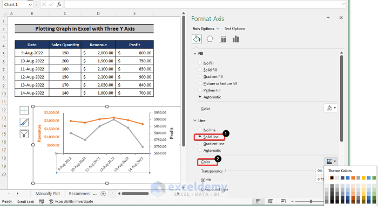Click Accessibility: Investigate in status bar
Image resolution: width=378 pixels, height=206 pixels.
pyautogui.click(x=71, y=202)
